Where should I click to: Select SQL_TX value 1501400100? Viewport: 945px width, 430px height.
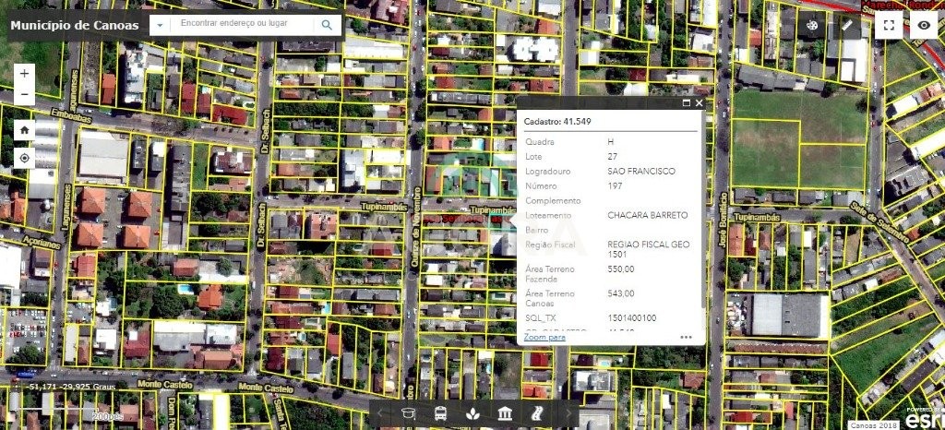pos(631,318)
